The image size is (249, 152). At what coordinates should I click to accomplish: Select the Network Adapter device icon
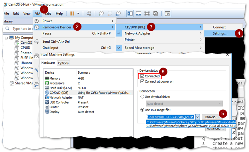(x=47, y=97)
